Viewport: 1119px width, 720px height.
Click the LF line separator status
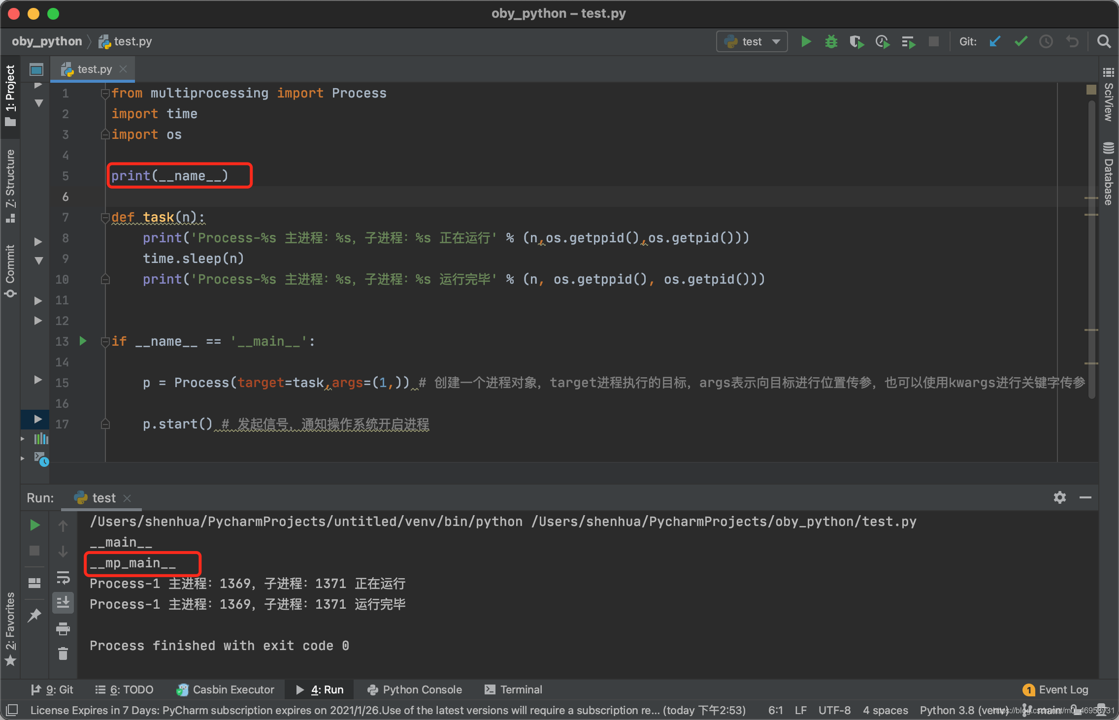(x=801, y=710)
